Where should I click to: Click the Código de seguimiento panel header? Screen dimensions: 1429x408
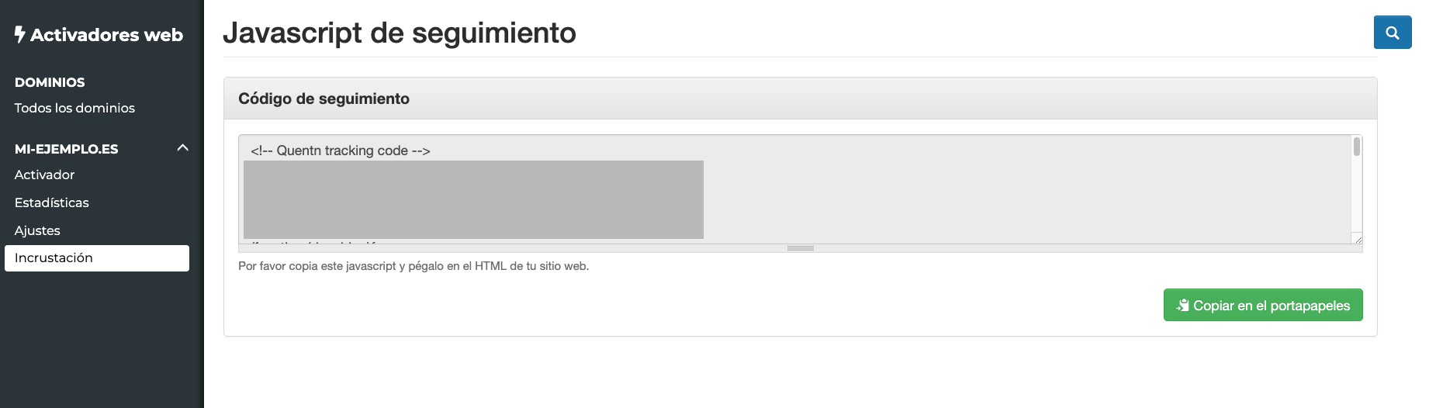pyautogui.click(x=801, y=99)
